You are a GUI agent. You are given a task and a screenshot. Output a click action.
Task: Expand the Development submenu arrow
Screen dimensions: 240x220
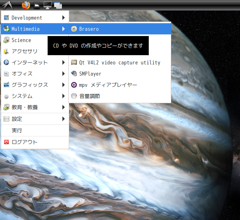(x=64, y=18)
